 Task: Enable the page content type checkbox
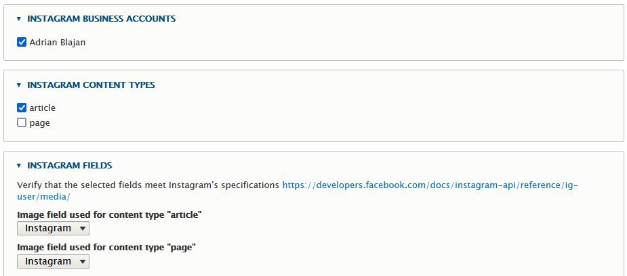click(22, 123)
